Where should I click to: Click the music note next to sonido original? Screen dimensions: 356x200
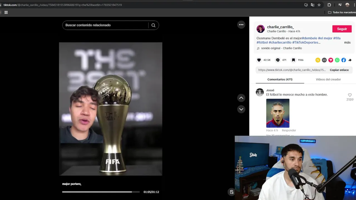coord(258,48)
